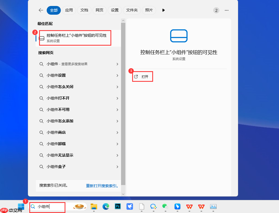The height and width of the screenshot is (213, 279).
Task: Select the Photoshop icon in the taskbar
Action: pyautogui.click(x=118, y=207)
